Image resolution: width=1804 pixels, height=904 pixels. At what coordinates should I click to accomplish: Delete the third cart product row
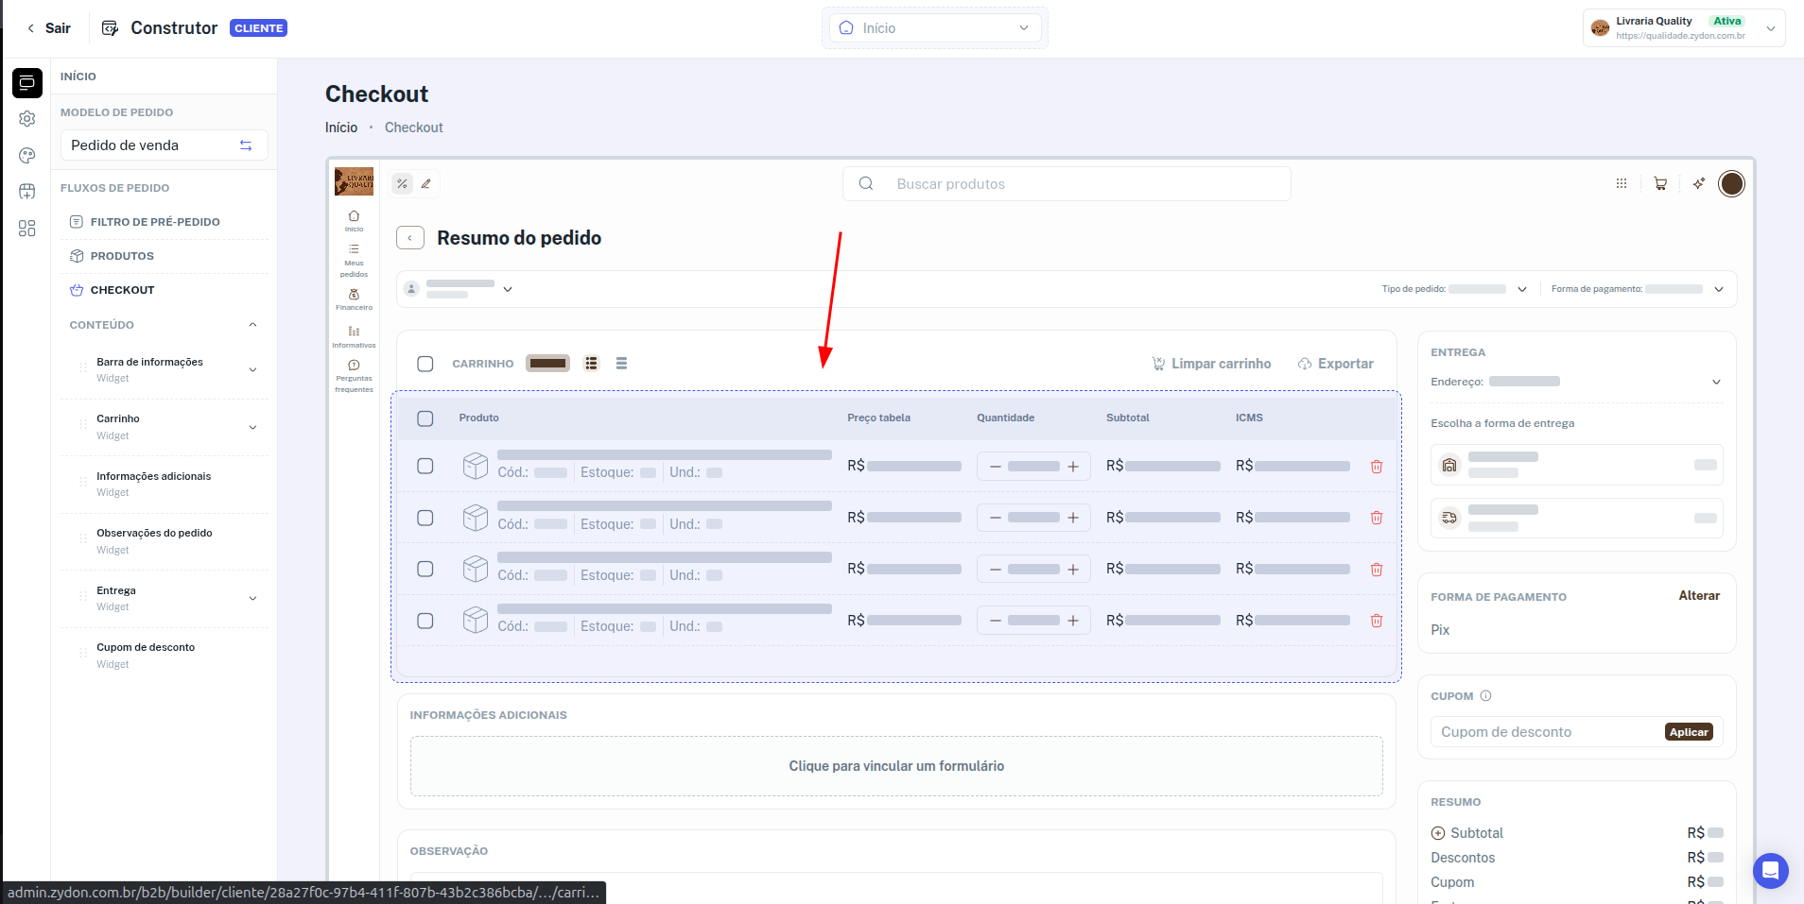tap(1377, 570)
